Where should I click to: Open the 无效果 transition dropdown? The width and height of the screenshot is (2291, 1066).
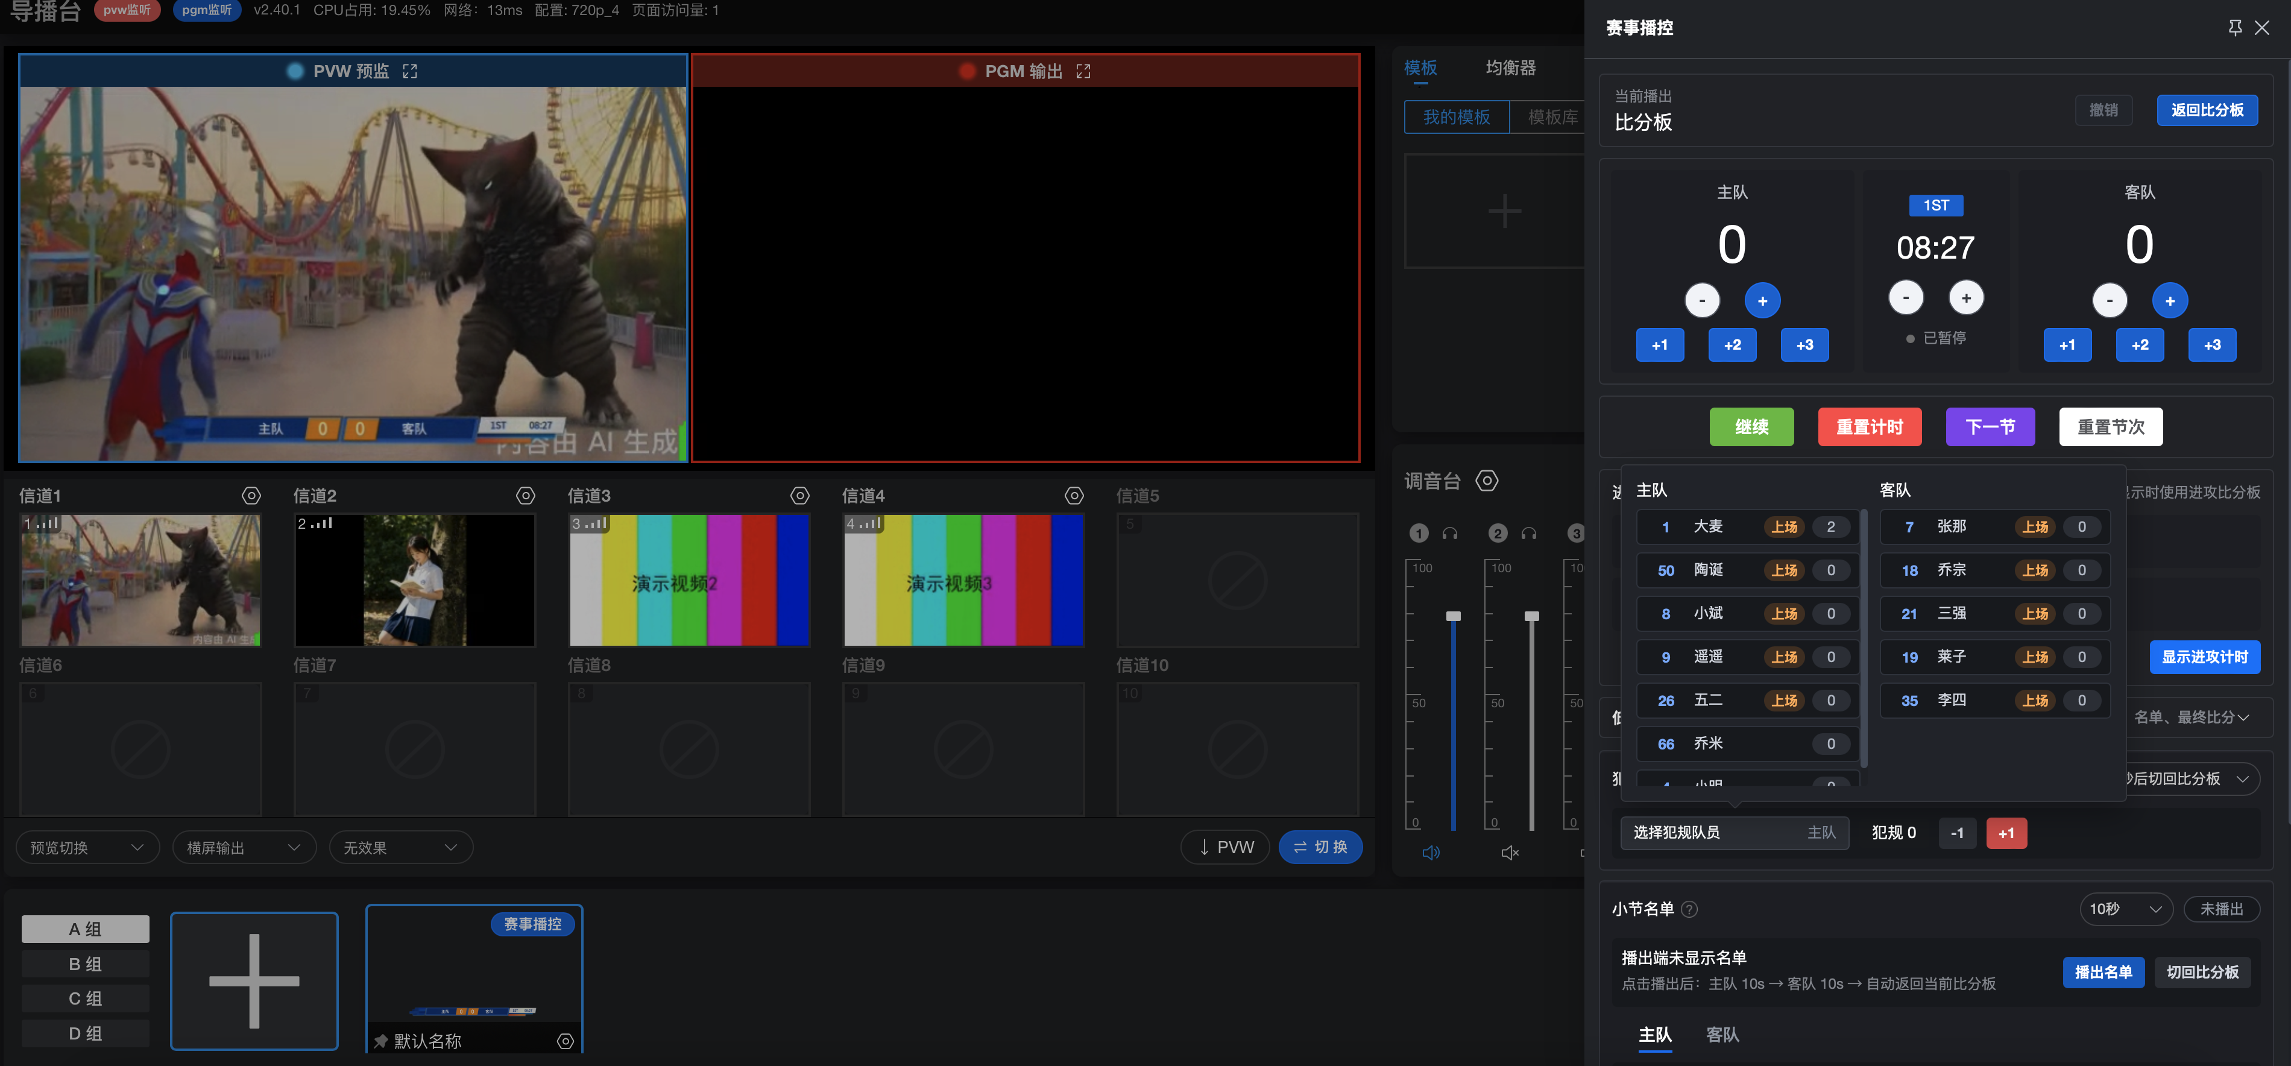(400, 847)
